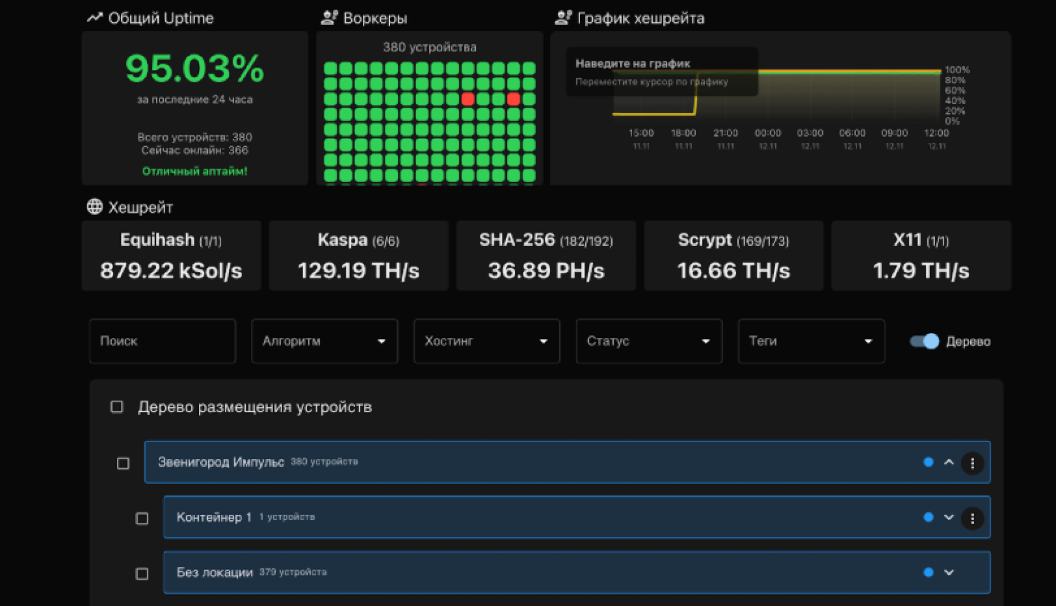The height and width of the screenshot is (606, 1056).
Task: Click the workers icon next to Воркеры
Action: point(329,18)
